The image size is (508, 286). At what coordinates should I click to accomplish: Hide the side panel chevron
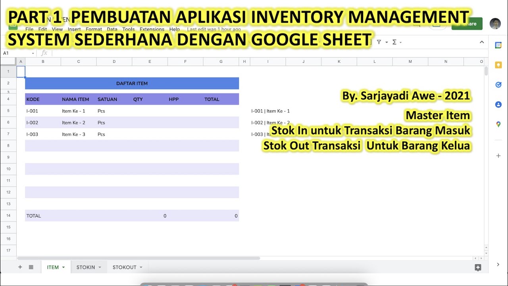coord(498,265)
